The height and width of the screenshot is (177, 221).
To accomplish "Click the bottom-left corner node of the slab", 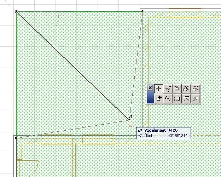I will point(16,138).
